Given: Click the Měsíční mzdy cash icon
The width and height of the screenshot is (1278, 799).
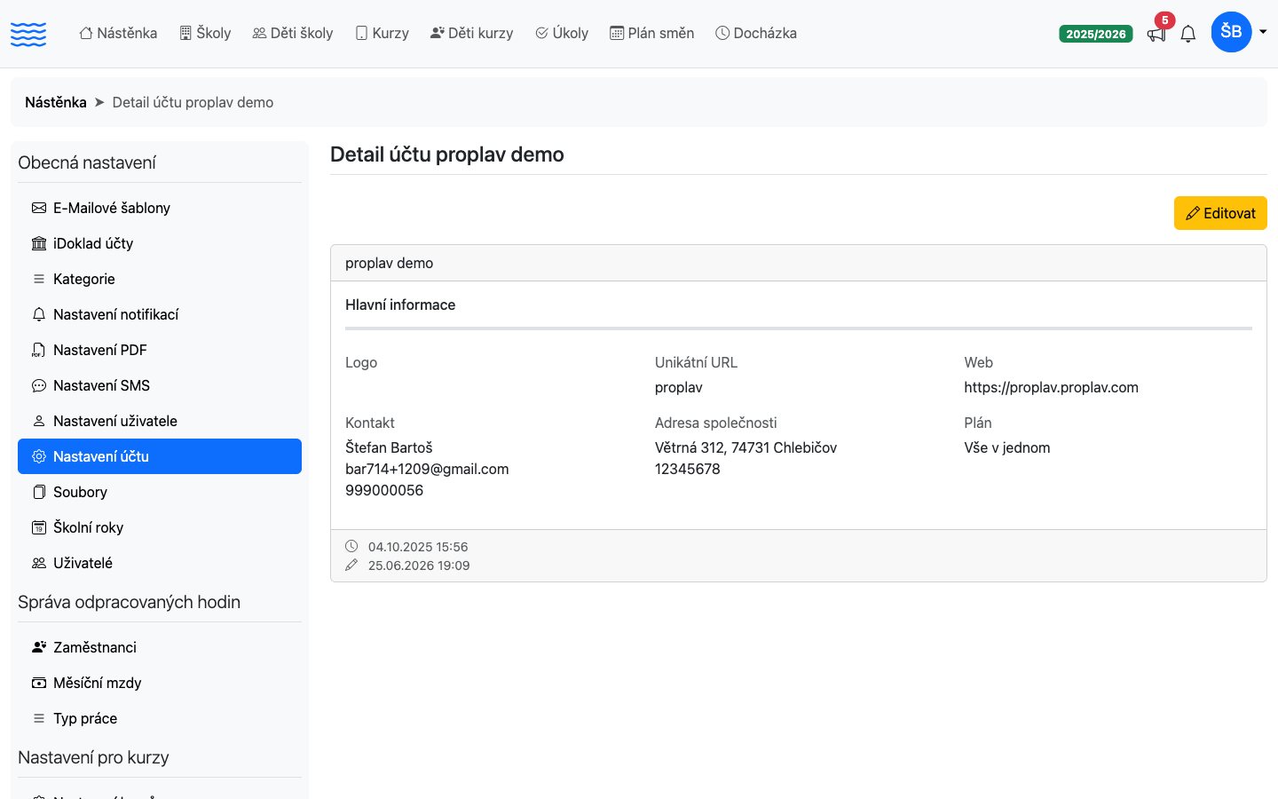Looking at the screenshot, I should point(39,683).
